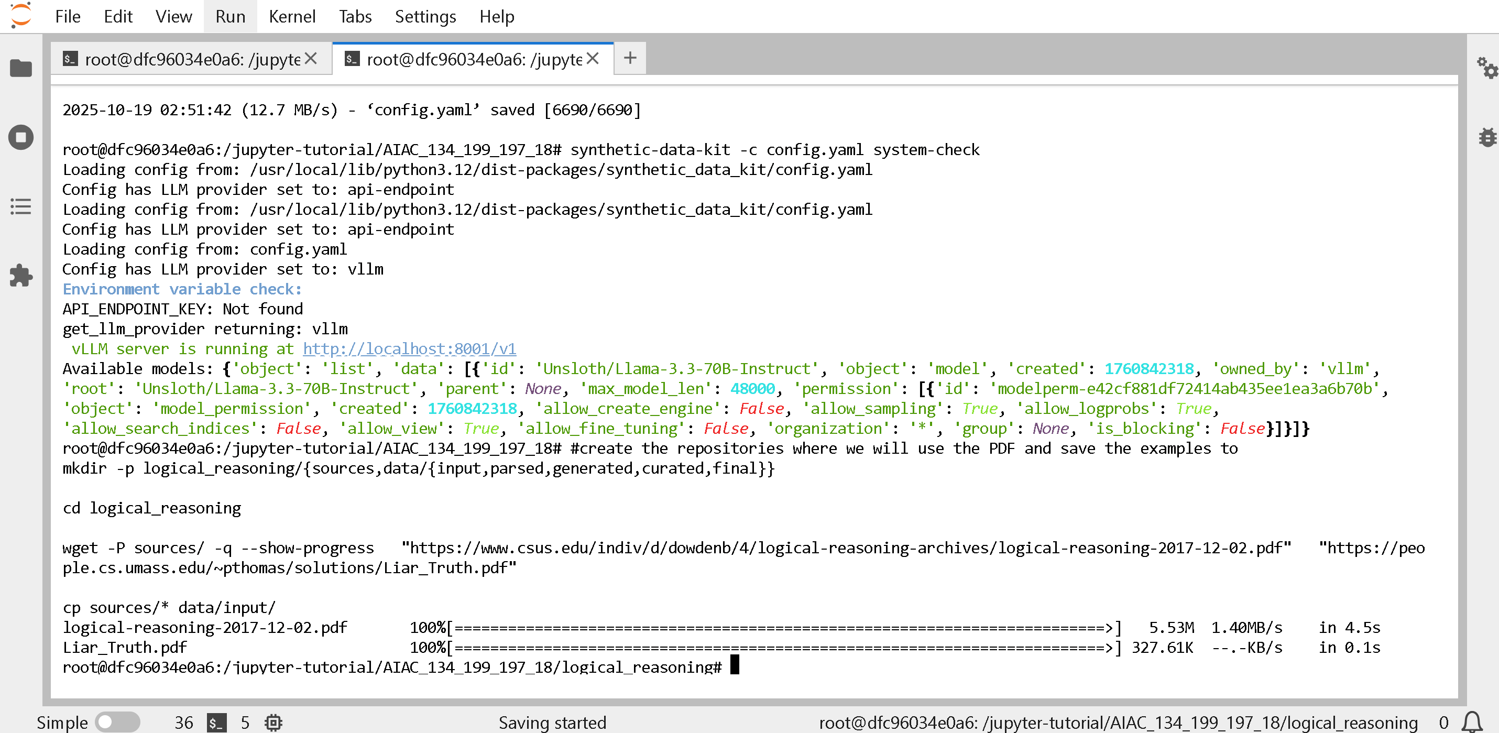
Task: Open Property Inspector gears icon
Action: coord(1487,69)
